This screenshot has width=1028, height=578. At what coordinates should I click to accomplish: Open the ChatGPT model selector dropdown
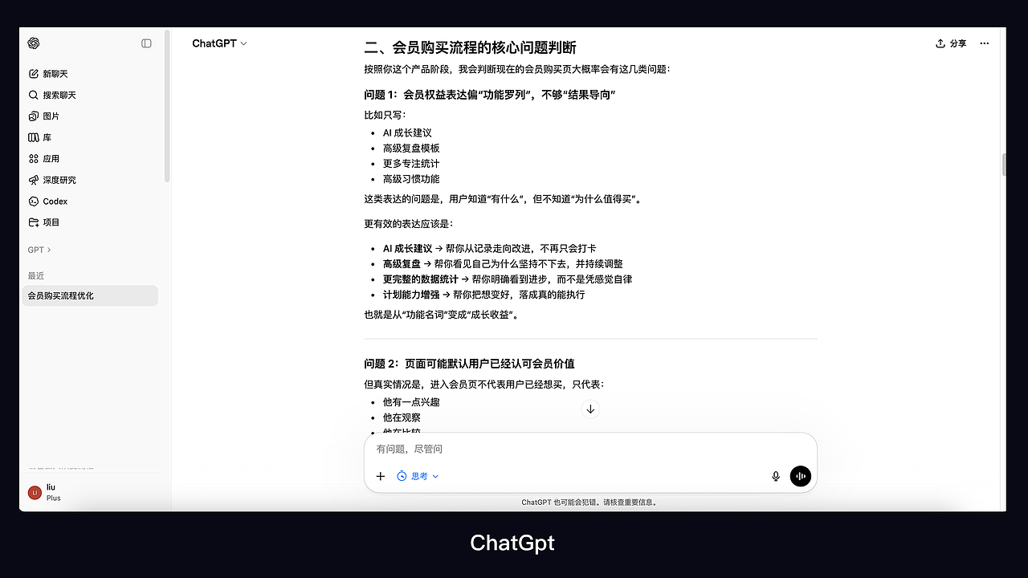pos(218,43)
